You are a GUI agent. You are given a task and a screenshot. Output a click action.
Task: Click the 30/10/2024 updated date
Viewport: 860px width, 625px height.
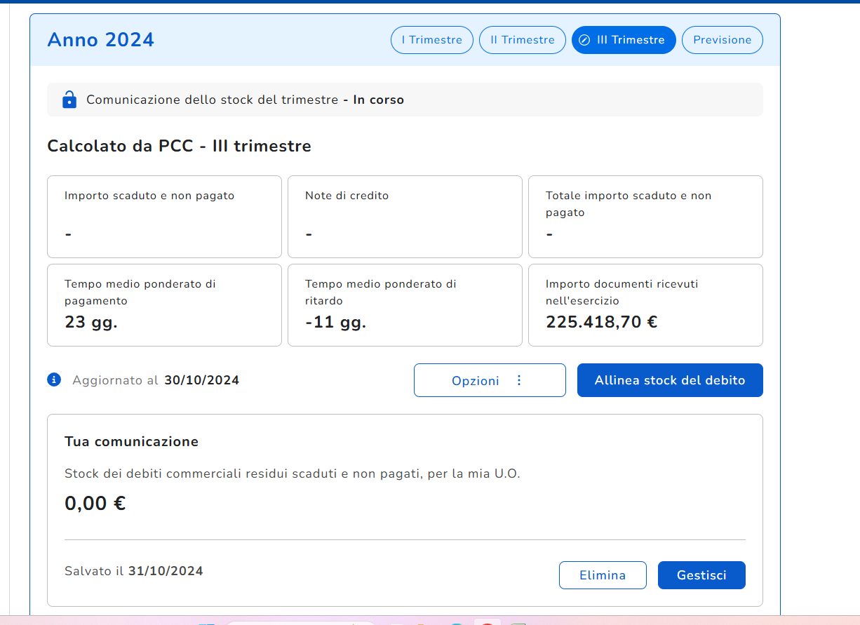(201, 380)
